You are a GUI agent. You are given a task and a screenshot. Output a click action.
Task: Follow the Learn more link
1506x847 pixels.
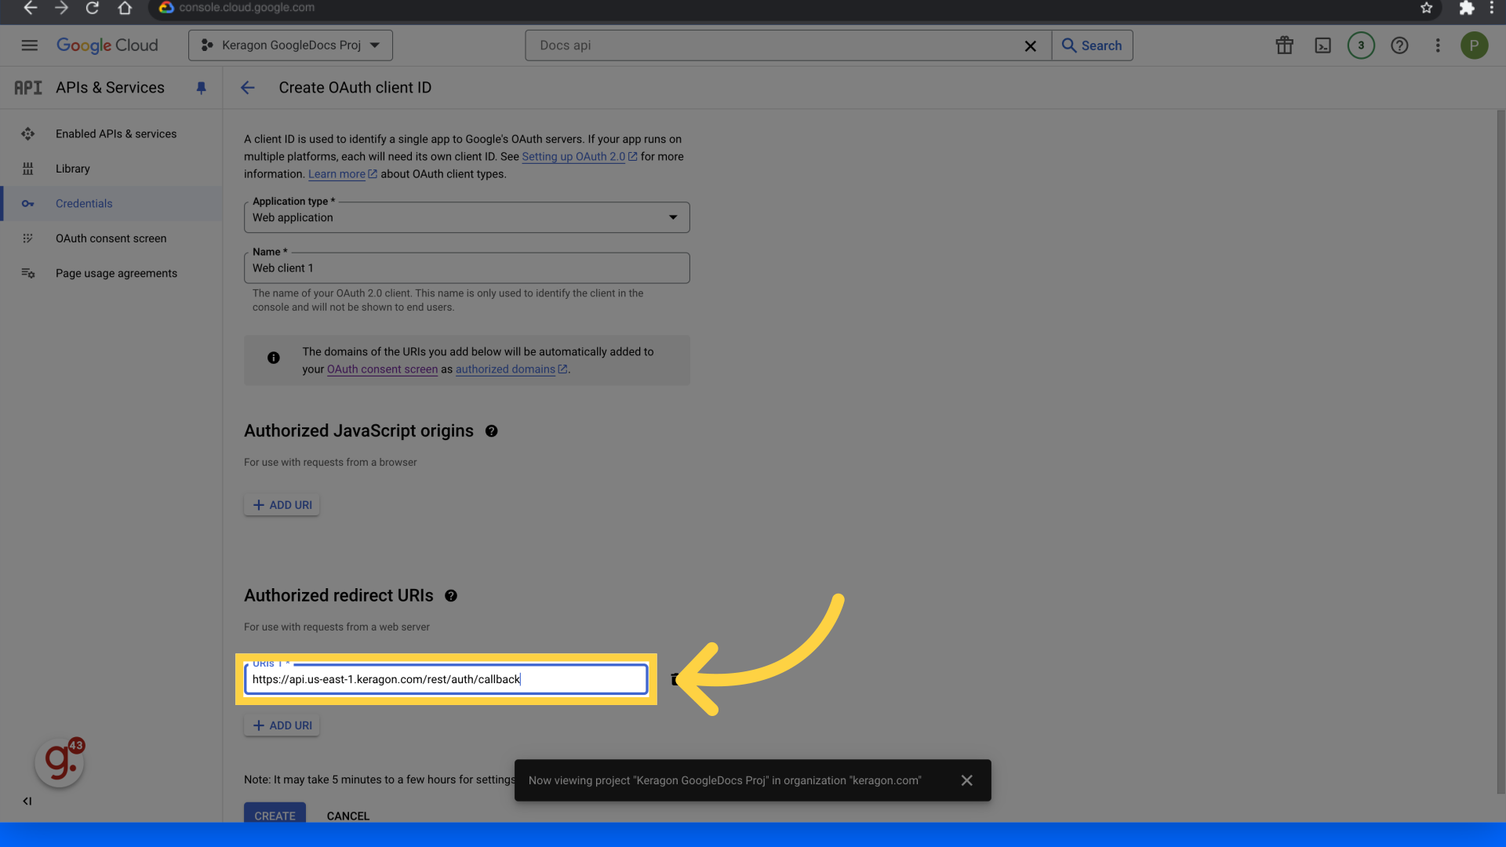click(343, 174)
